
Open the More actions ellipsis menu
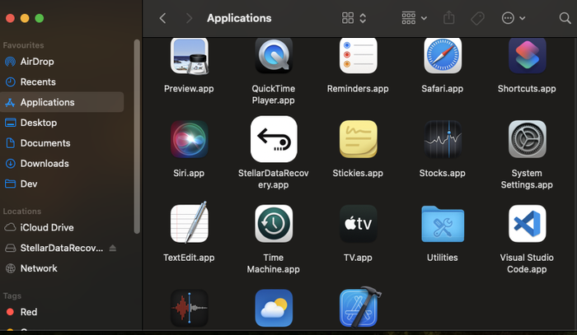pyautogui.click(x=514, y=18)
